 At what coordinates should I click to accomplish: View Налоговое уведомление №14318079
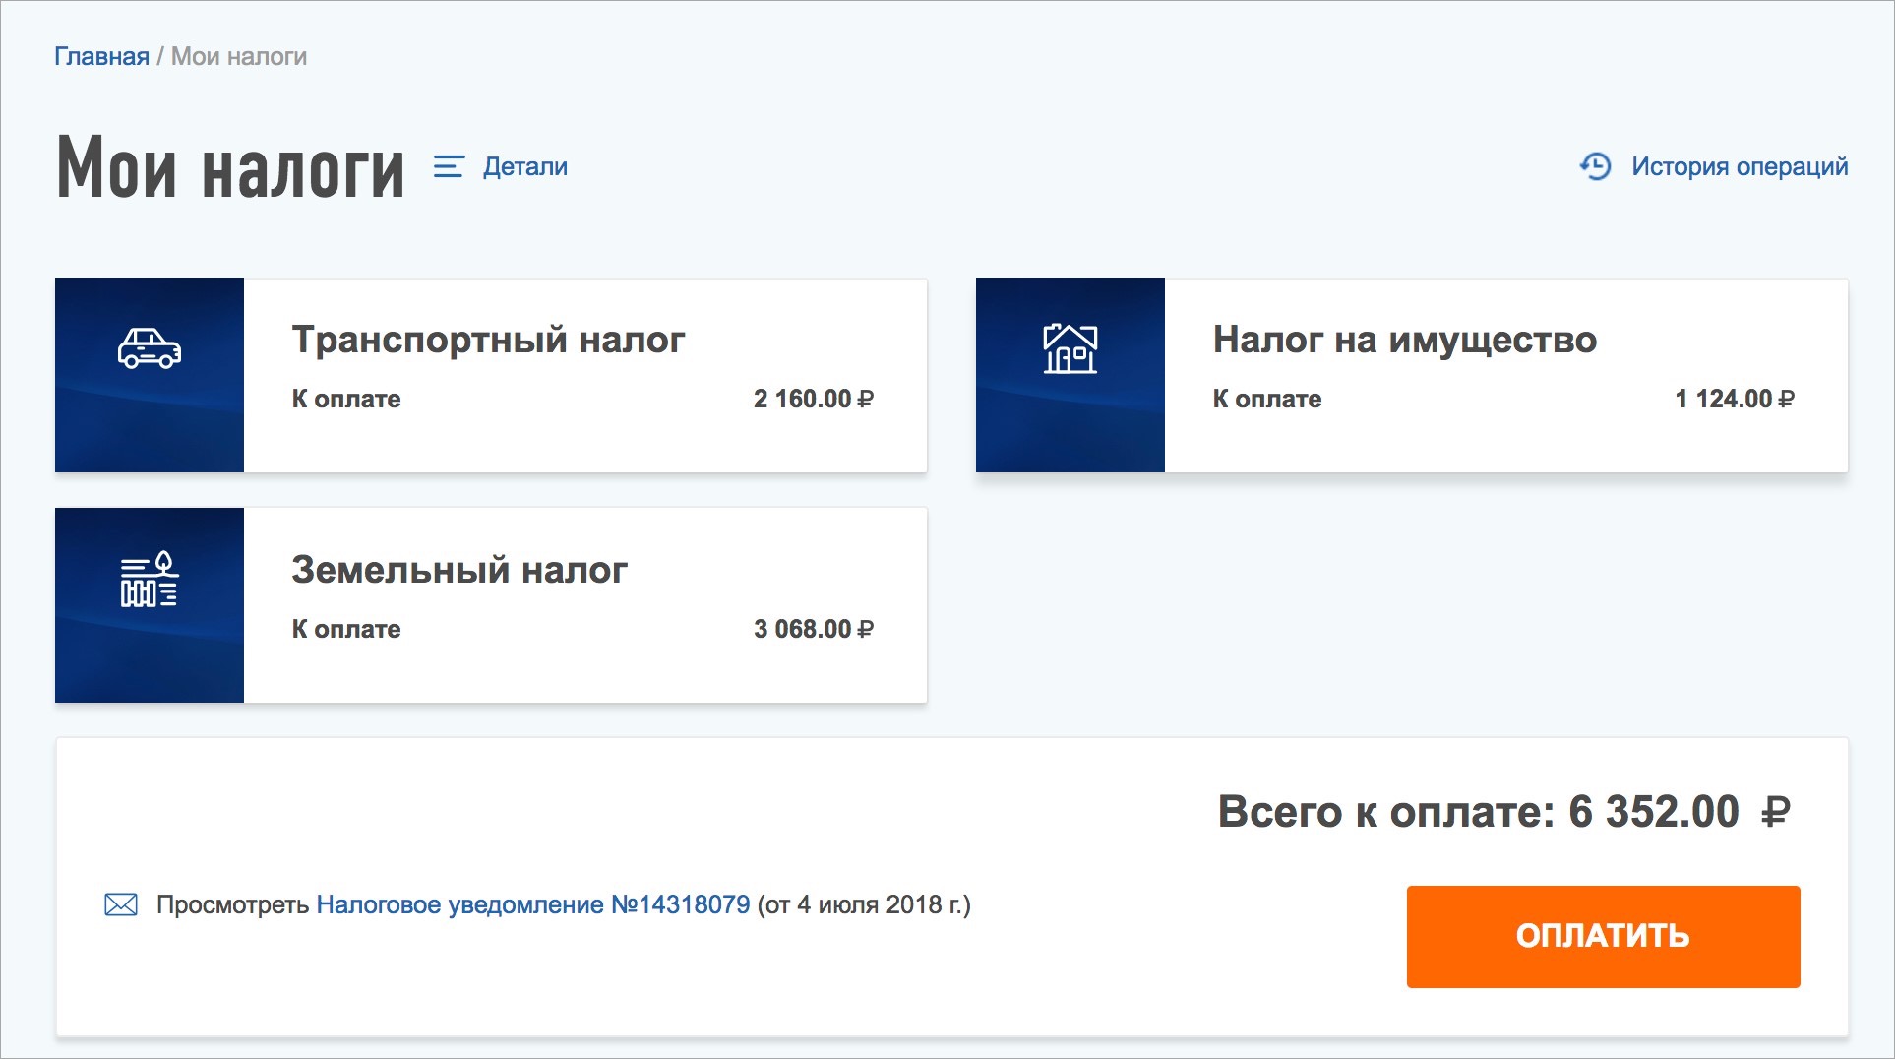pos(532,904)
